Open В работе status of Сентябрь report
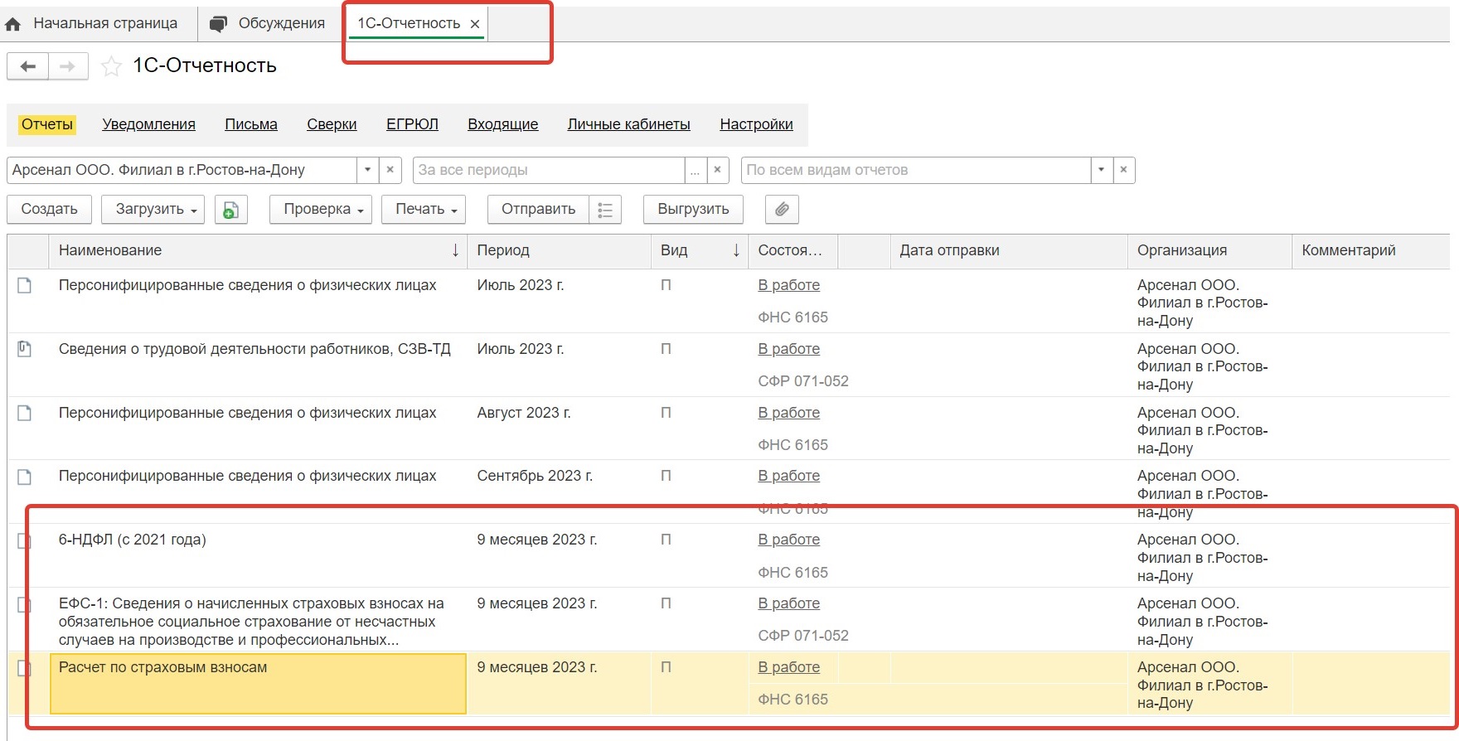 pyautogui.click(x=789, y=477)
